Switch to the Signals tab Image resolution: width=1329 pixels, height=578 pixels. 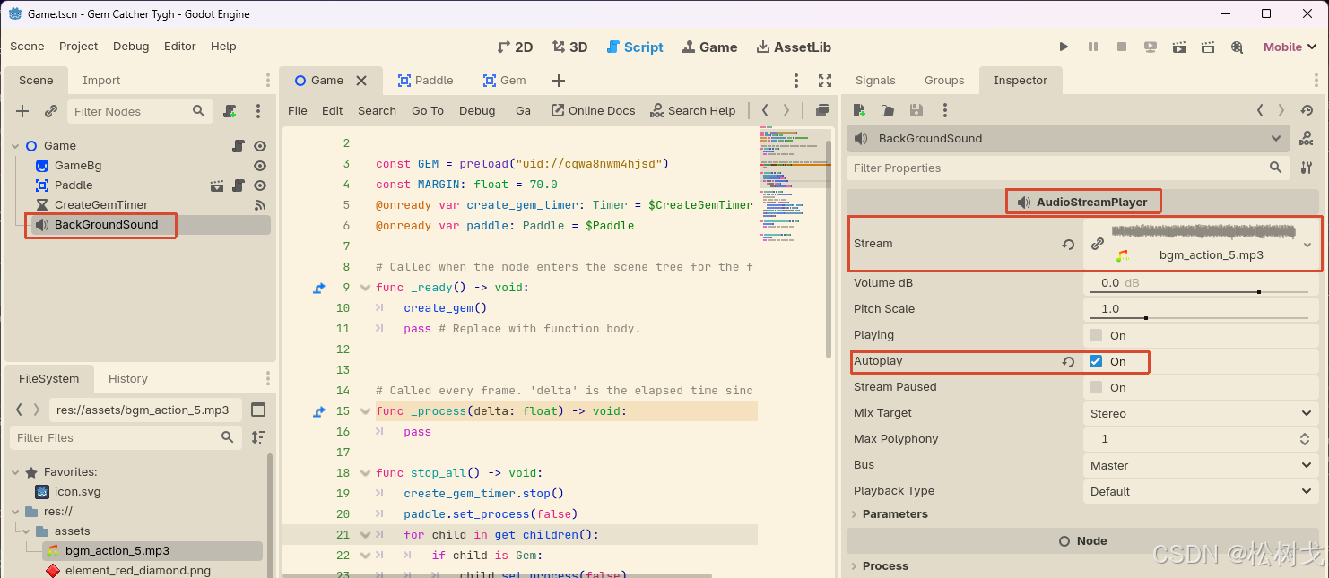(x=875, y=81)
